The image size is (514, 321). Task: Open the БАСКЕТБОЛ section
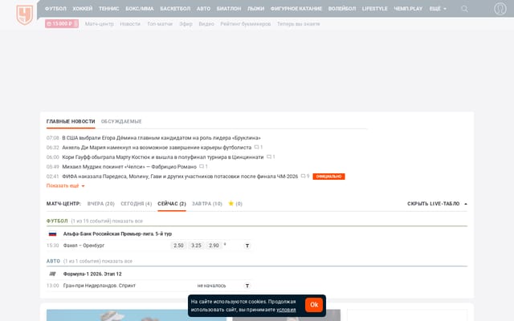(175, 9)
